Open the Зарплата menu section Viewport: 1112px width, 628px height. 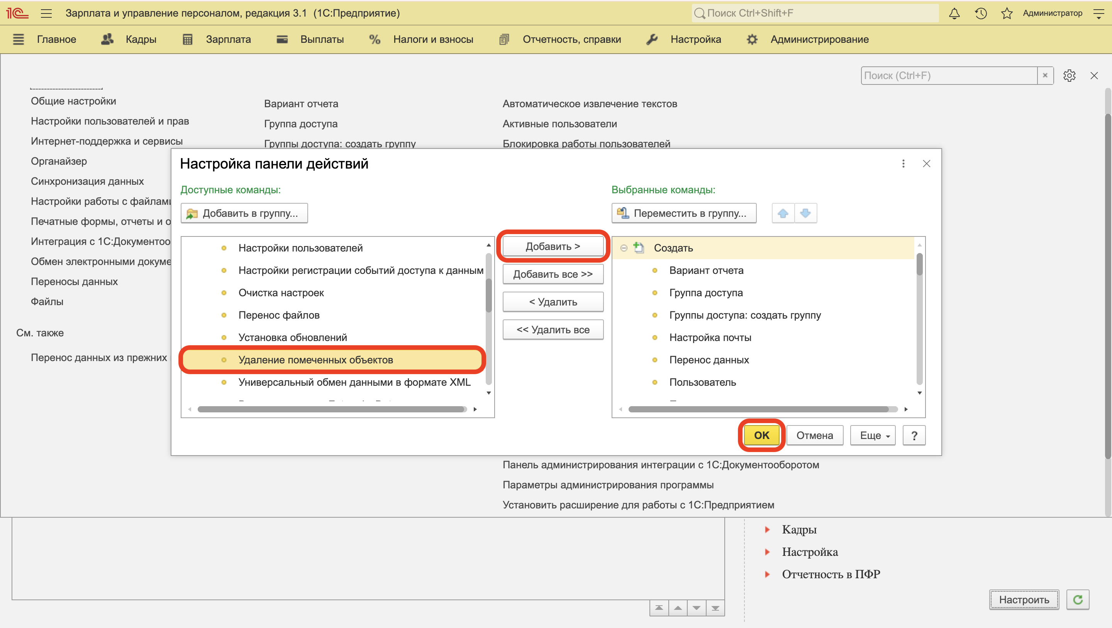point(228,39)
